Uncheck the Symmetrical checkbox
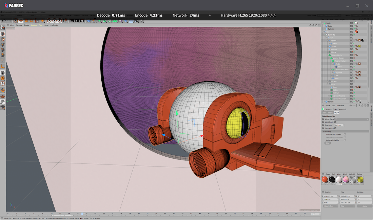Viewport: 373px width, 220px height. coord(335,128)
